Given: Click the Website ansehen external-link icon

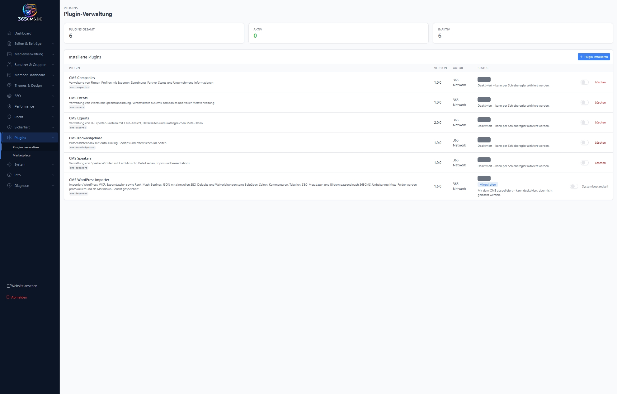Looking at the screenshot, I should (9, 286).
